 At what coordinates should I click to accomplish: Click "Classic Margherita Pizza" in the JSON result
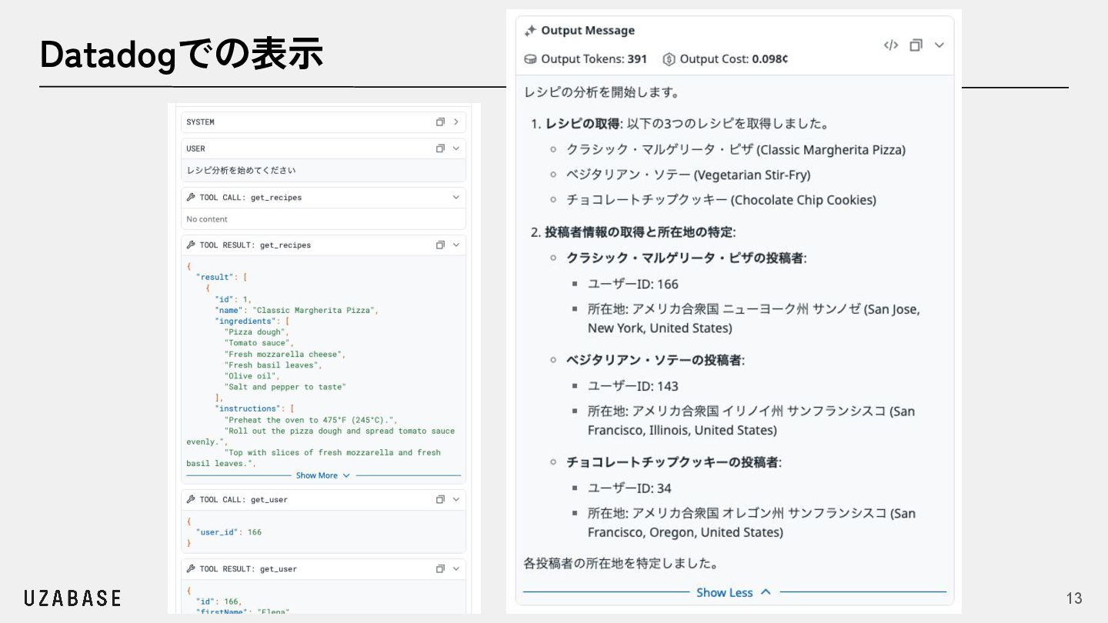315,311
